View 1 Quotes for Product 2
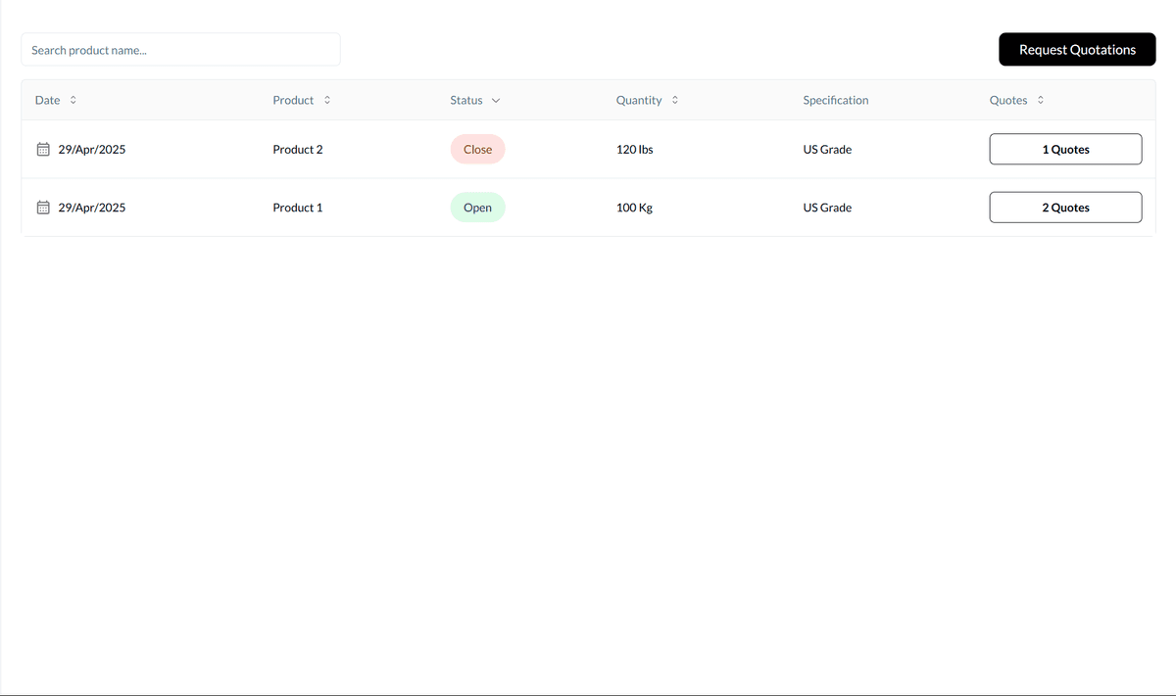This screenshot has height=696, width=1176. [1065, 149]
